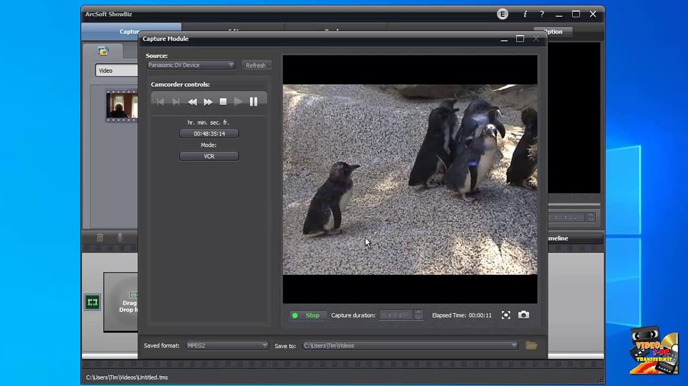Select the Fast Forward camcorder control
This screenshot has height=386, width=688.
[207, 101]
